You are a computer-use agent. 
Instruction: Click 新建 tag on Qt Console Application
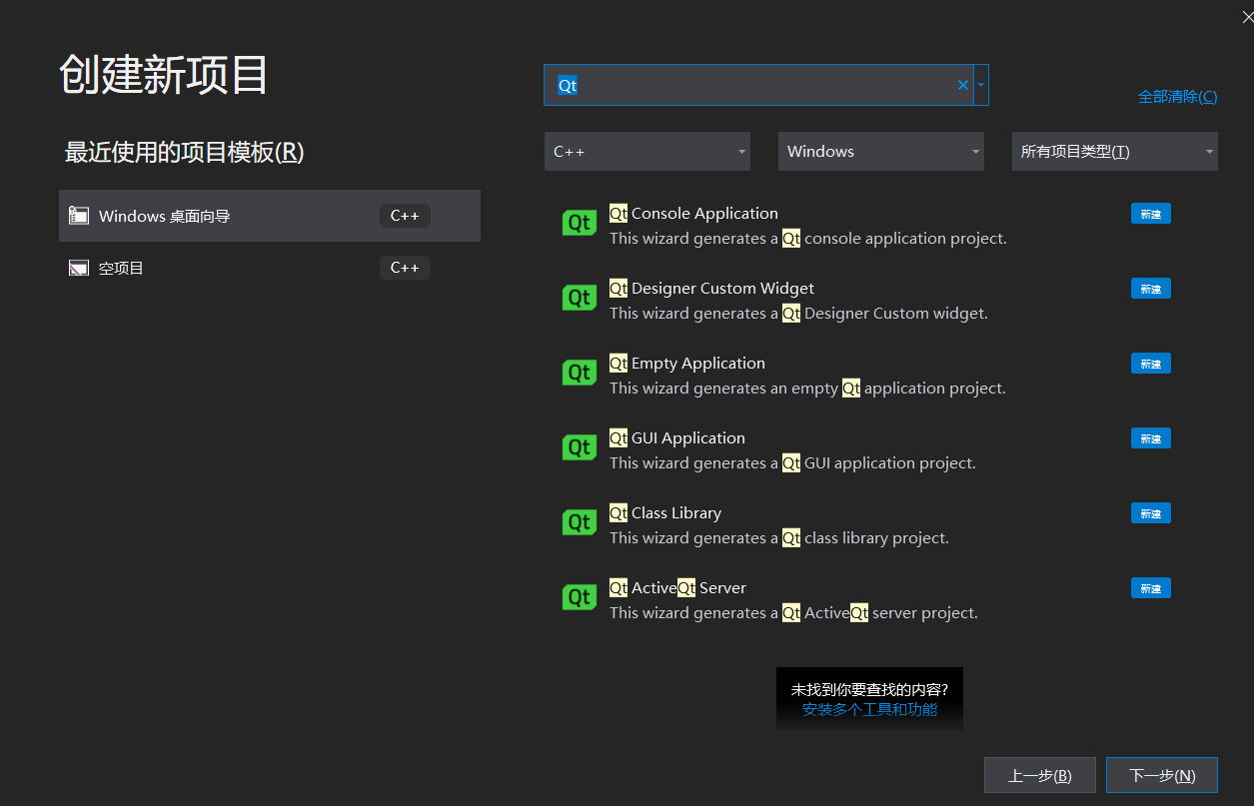[1150, 214]
